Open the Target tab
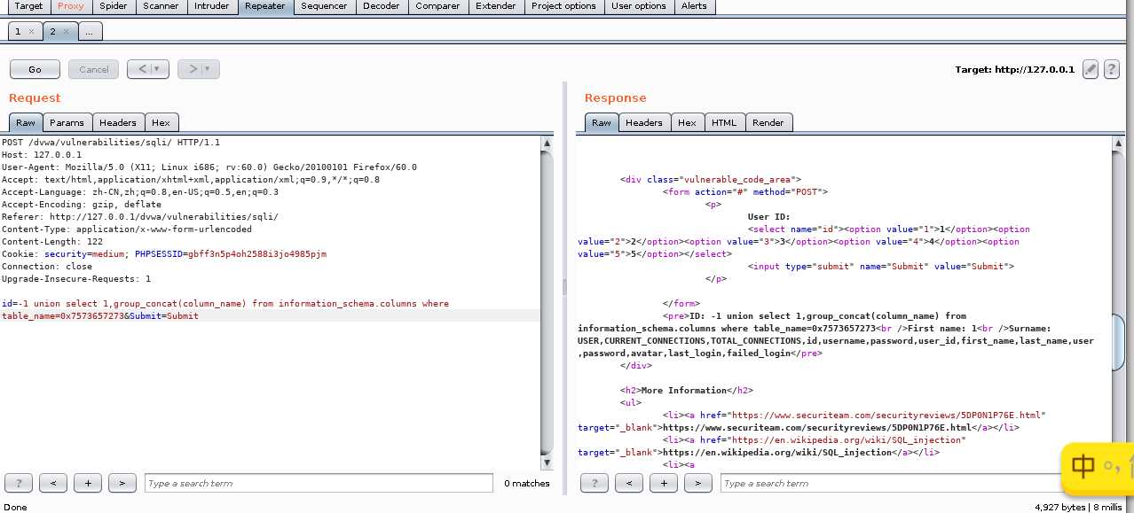 pos(28,6)
